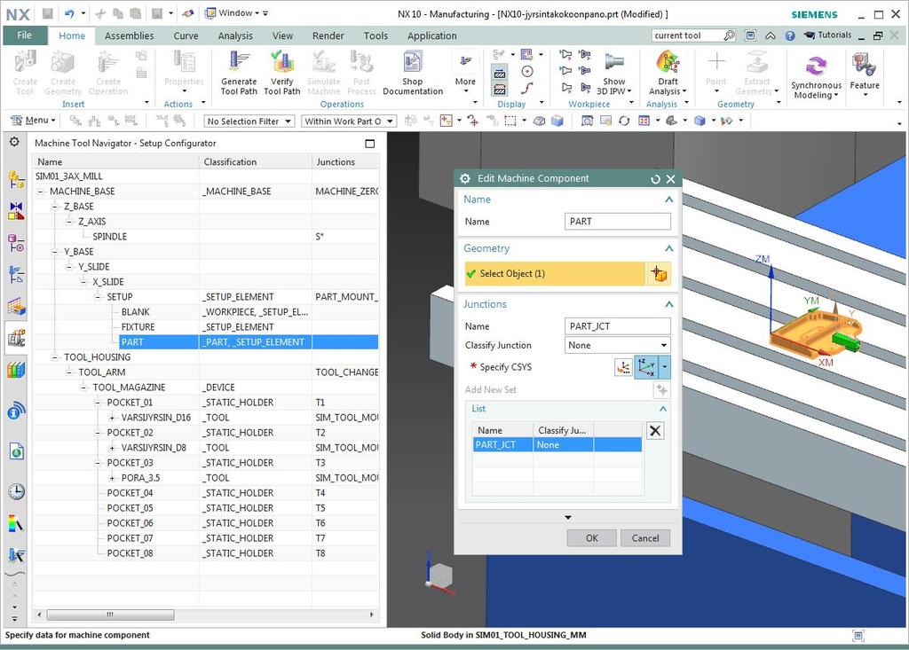The height and width of the screenshot is (650, 909).
Task: Expand the VARSIJYRSIN_D16 tool node
Action: pos(112,417)
